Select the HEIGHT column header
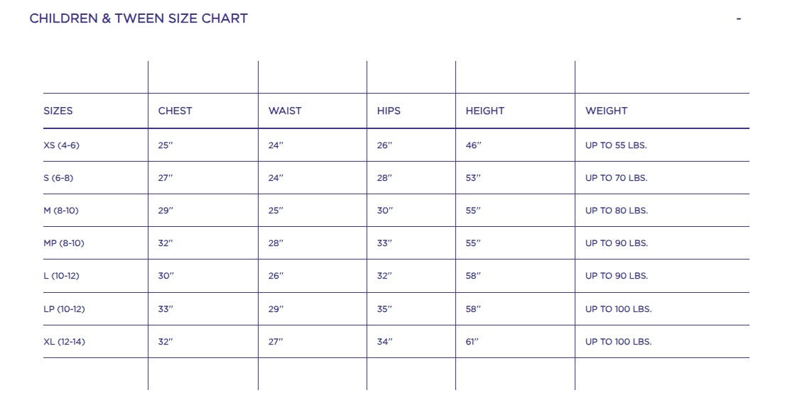This screenshot has height=407, width=807. [484, 111]
